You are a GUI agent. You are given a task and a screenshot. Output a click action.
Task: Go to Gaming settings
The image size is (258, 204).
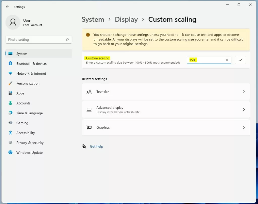pos(22,123)
